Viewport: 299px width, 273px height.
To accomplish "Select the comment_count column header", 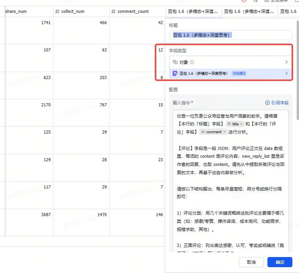I will [x=137, y=11].
